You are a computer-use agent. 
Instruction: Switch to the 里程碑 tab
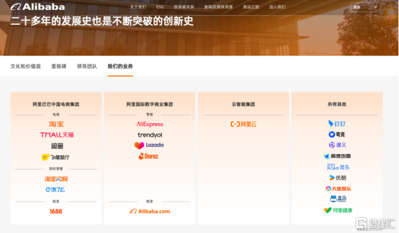[x=59, y=66]
